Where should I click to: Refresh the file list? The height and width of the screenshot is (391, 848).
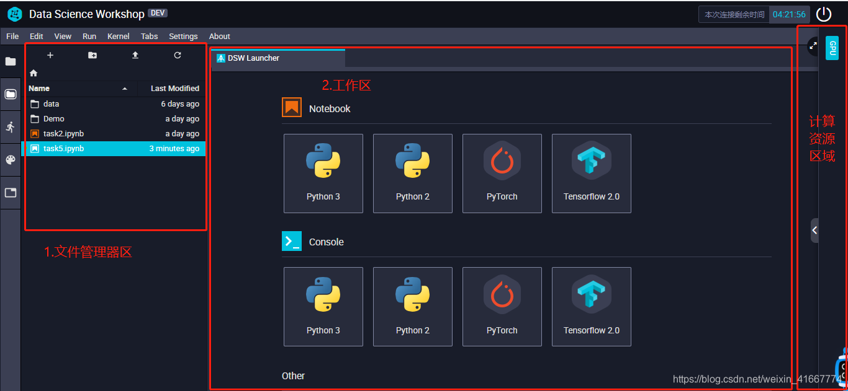pos(178,55)
